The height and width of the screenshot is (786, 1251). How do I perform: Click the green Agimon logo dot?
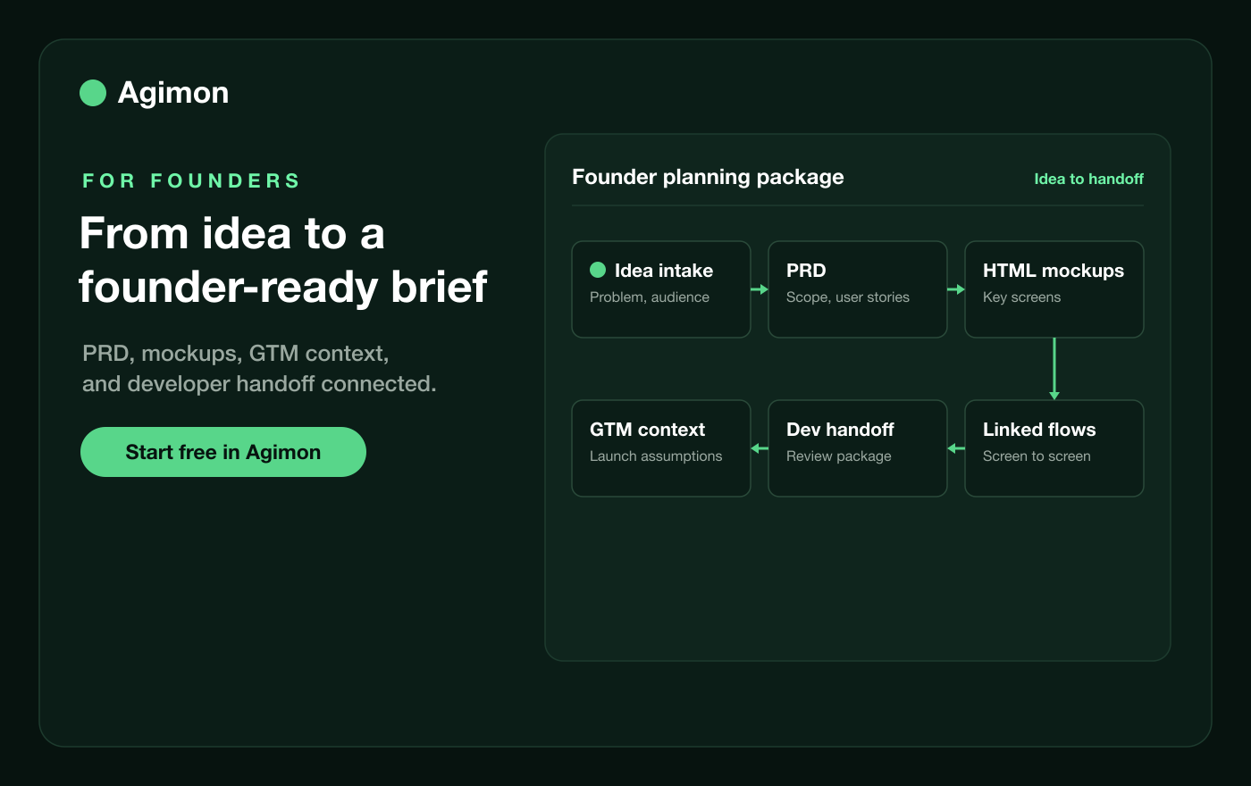(x=93, y=93)
